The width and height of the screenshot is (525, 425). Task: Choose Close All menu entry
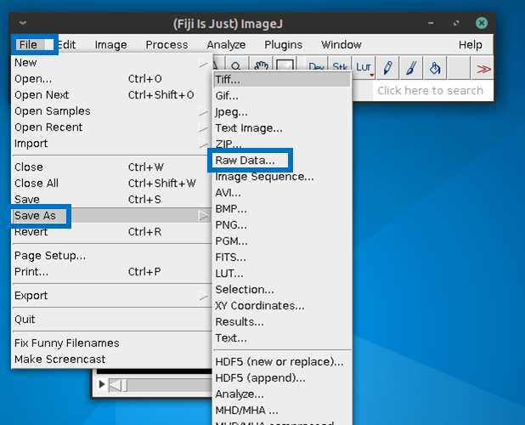point(111,183)
